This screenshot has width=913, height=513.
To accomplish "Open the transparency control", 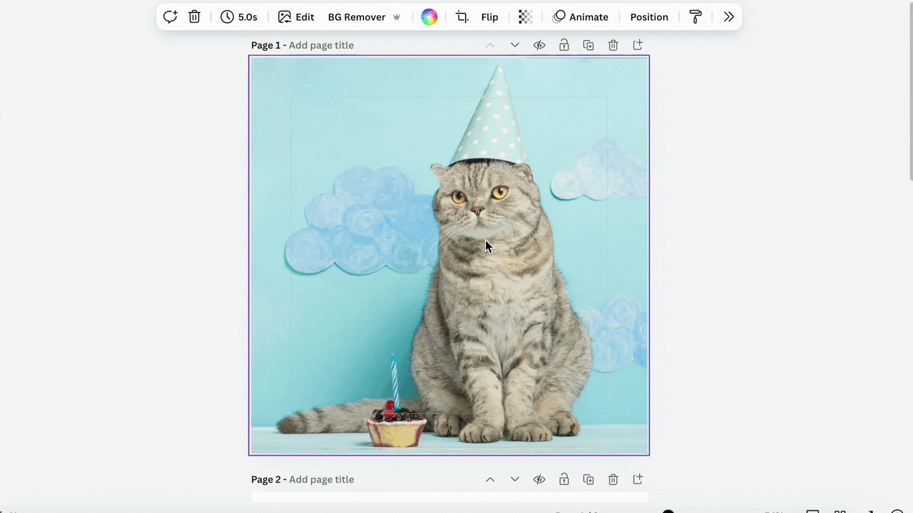I will [525, 17].
